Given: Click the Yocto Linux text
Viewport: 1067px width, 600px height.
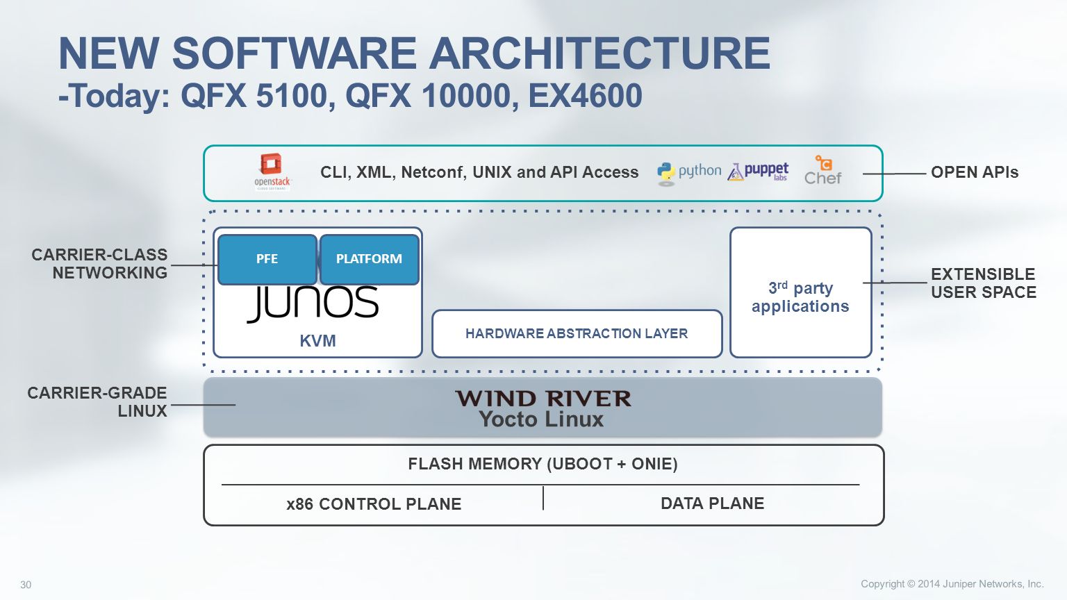Looking at the screenshot, I should [x=541, y=419].
